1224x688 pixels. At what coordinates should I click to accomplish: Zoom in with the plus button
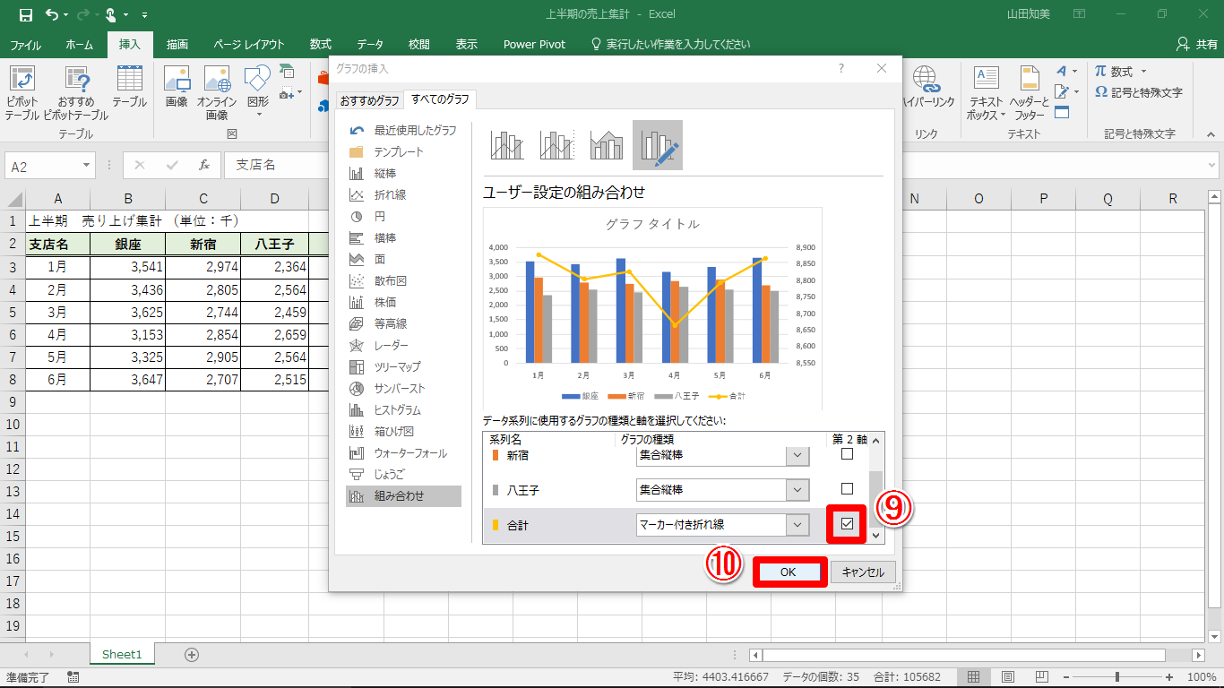[1169, 677]
